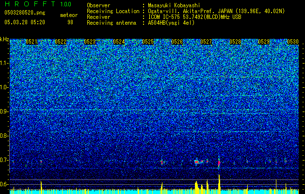Click the date stamp 05.03.28 05:20
The height and width of the screenshot is (194, 305).
(25, 22)
